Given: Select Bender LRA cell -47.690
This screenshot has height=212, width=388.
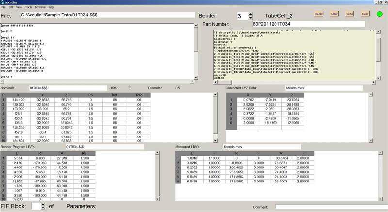Looking at the screenshot, I should 40,182.
